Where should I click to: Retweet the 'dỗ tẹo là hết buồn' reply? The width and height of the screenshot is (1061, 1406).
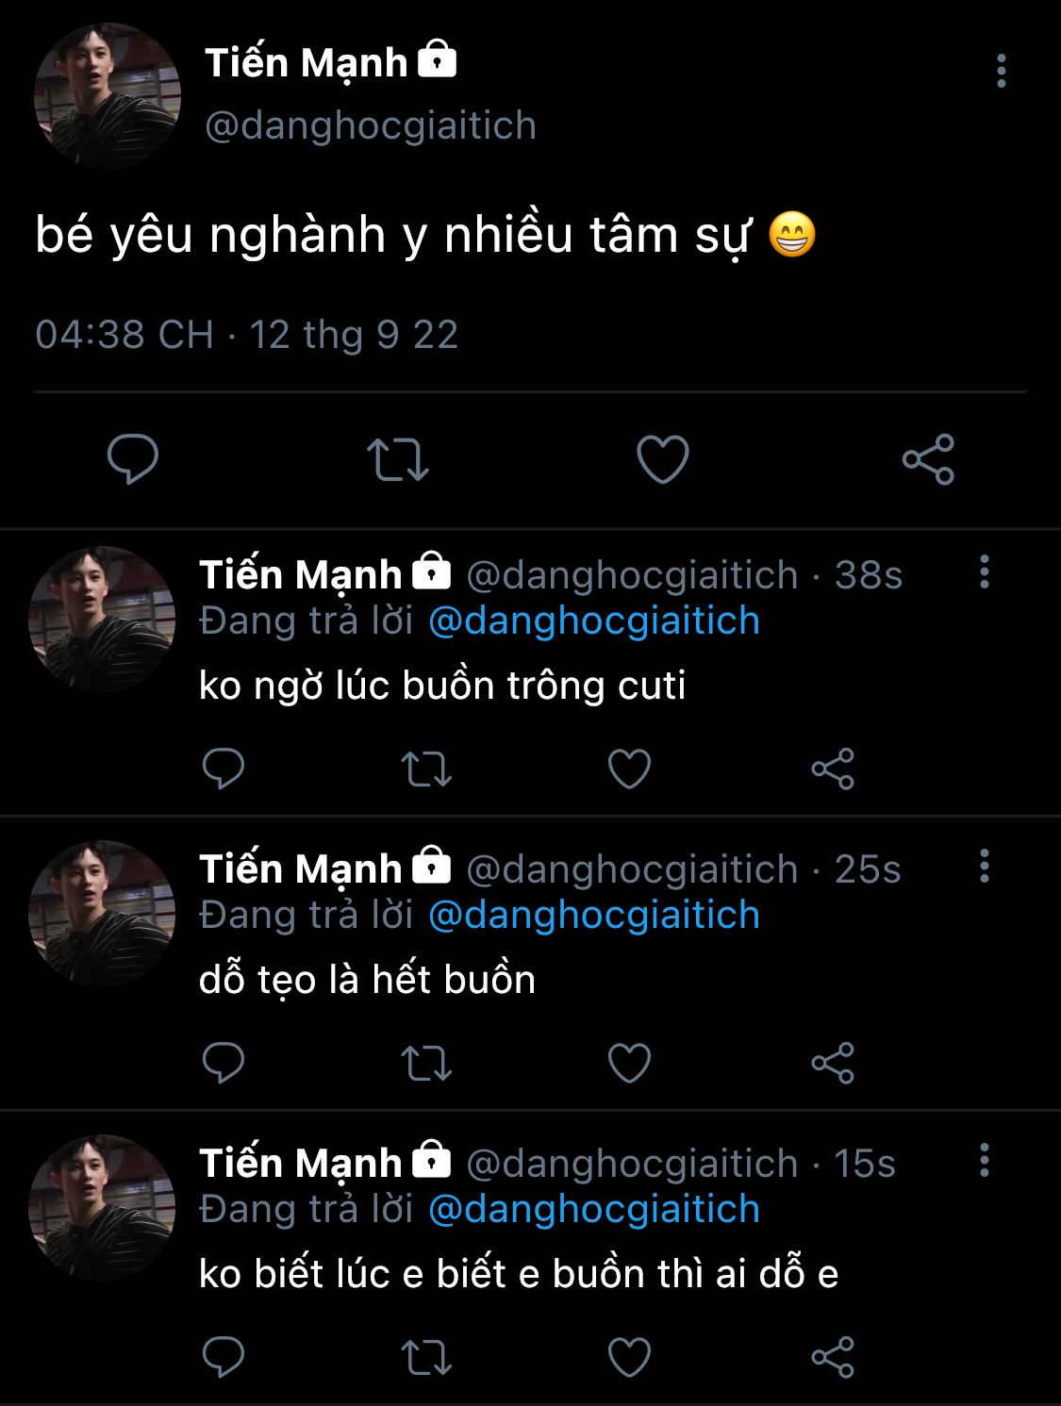426,1063
